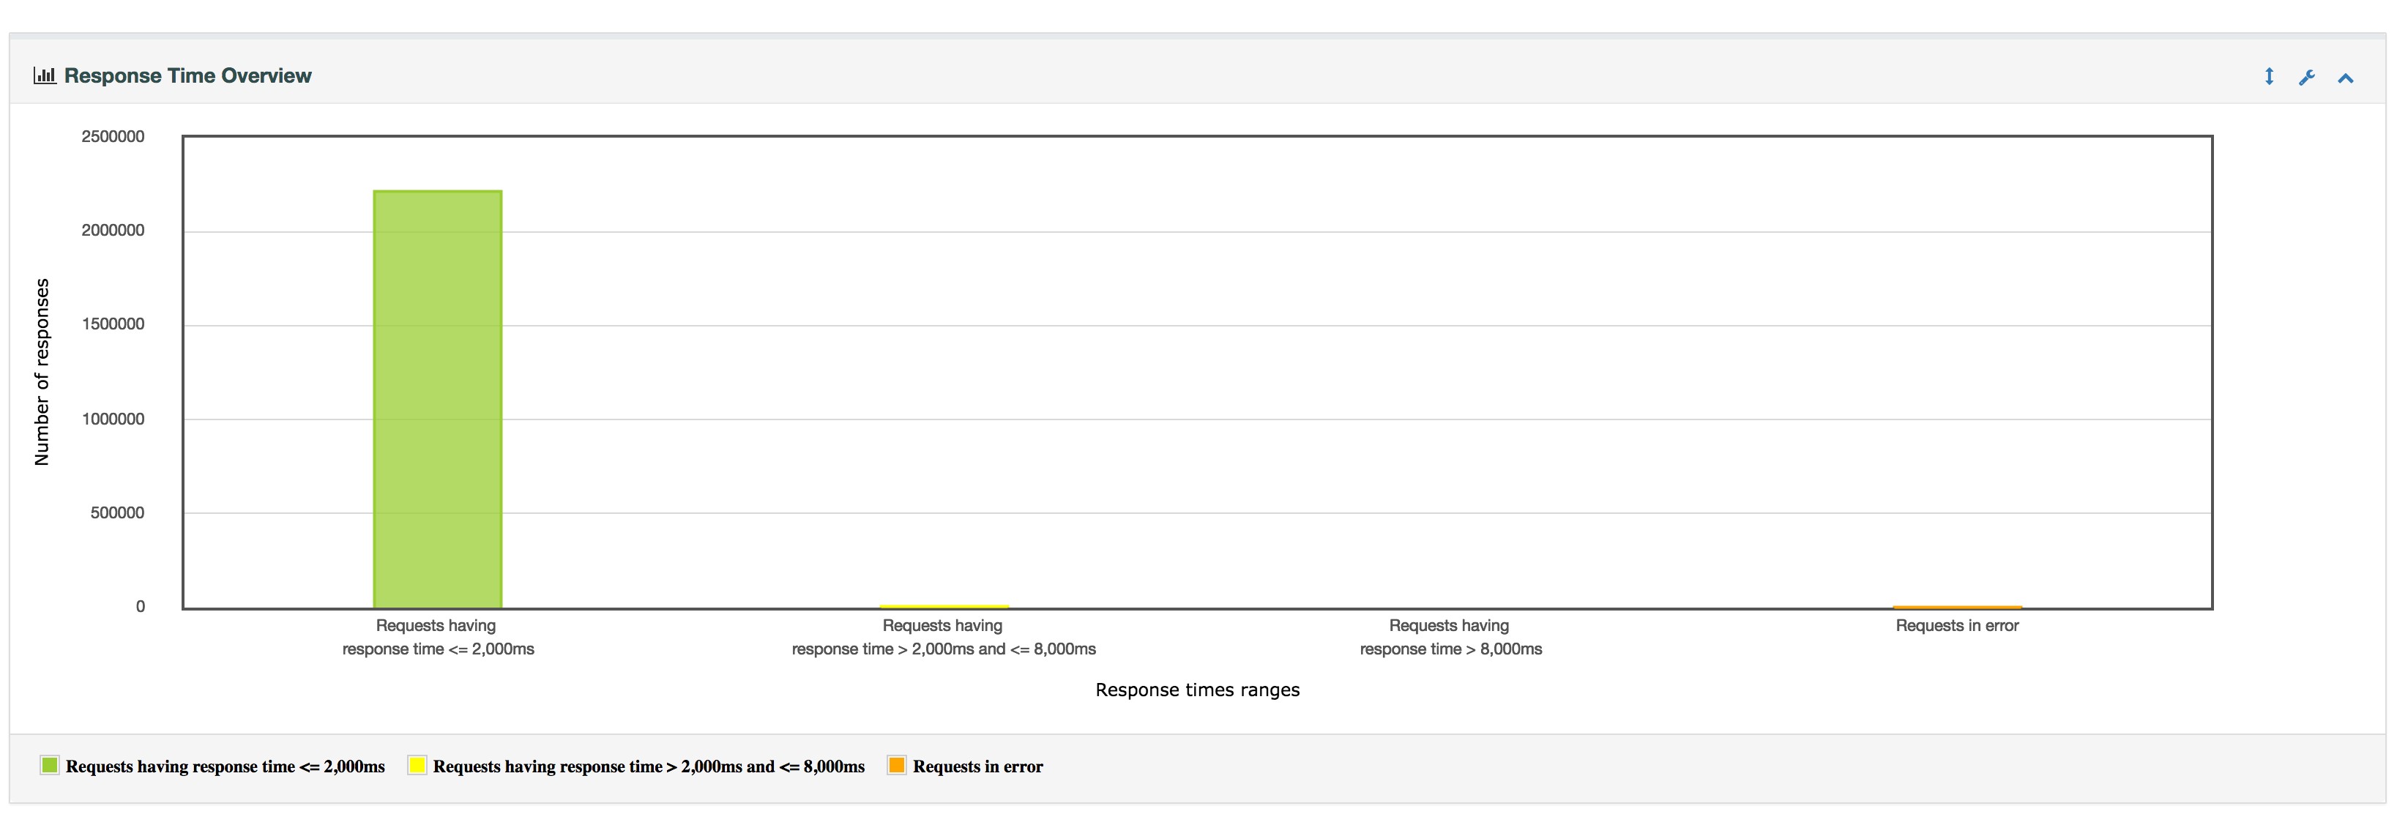Toggle legend label > 2,000ms and <= 8,000ms

[x=648, y=766]
